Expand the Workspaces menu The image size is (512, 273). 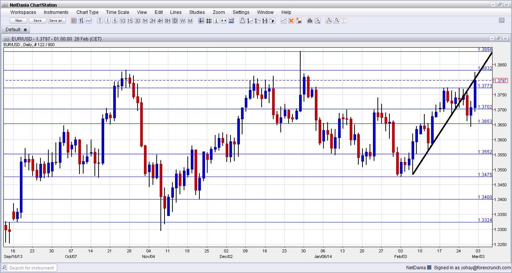point(23,12)
